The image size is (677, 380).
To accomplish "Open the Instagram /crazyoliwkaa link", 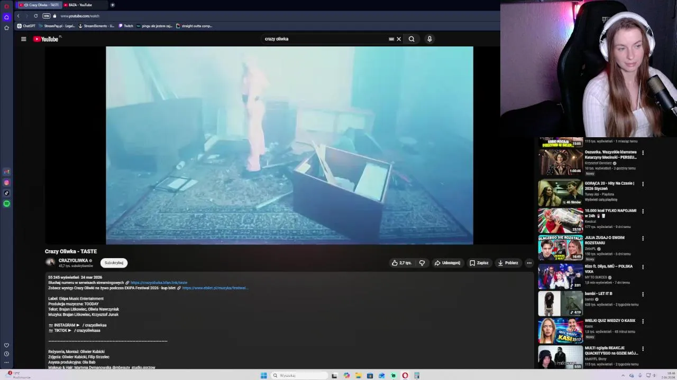I will coord(94,325).
